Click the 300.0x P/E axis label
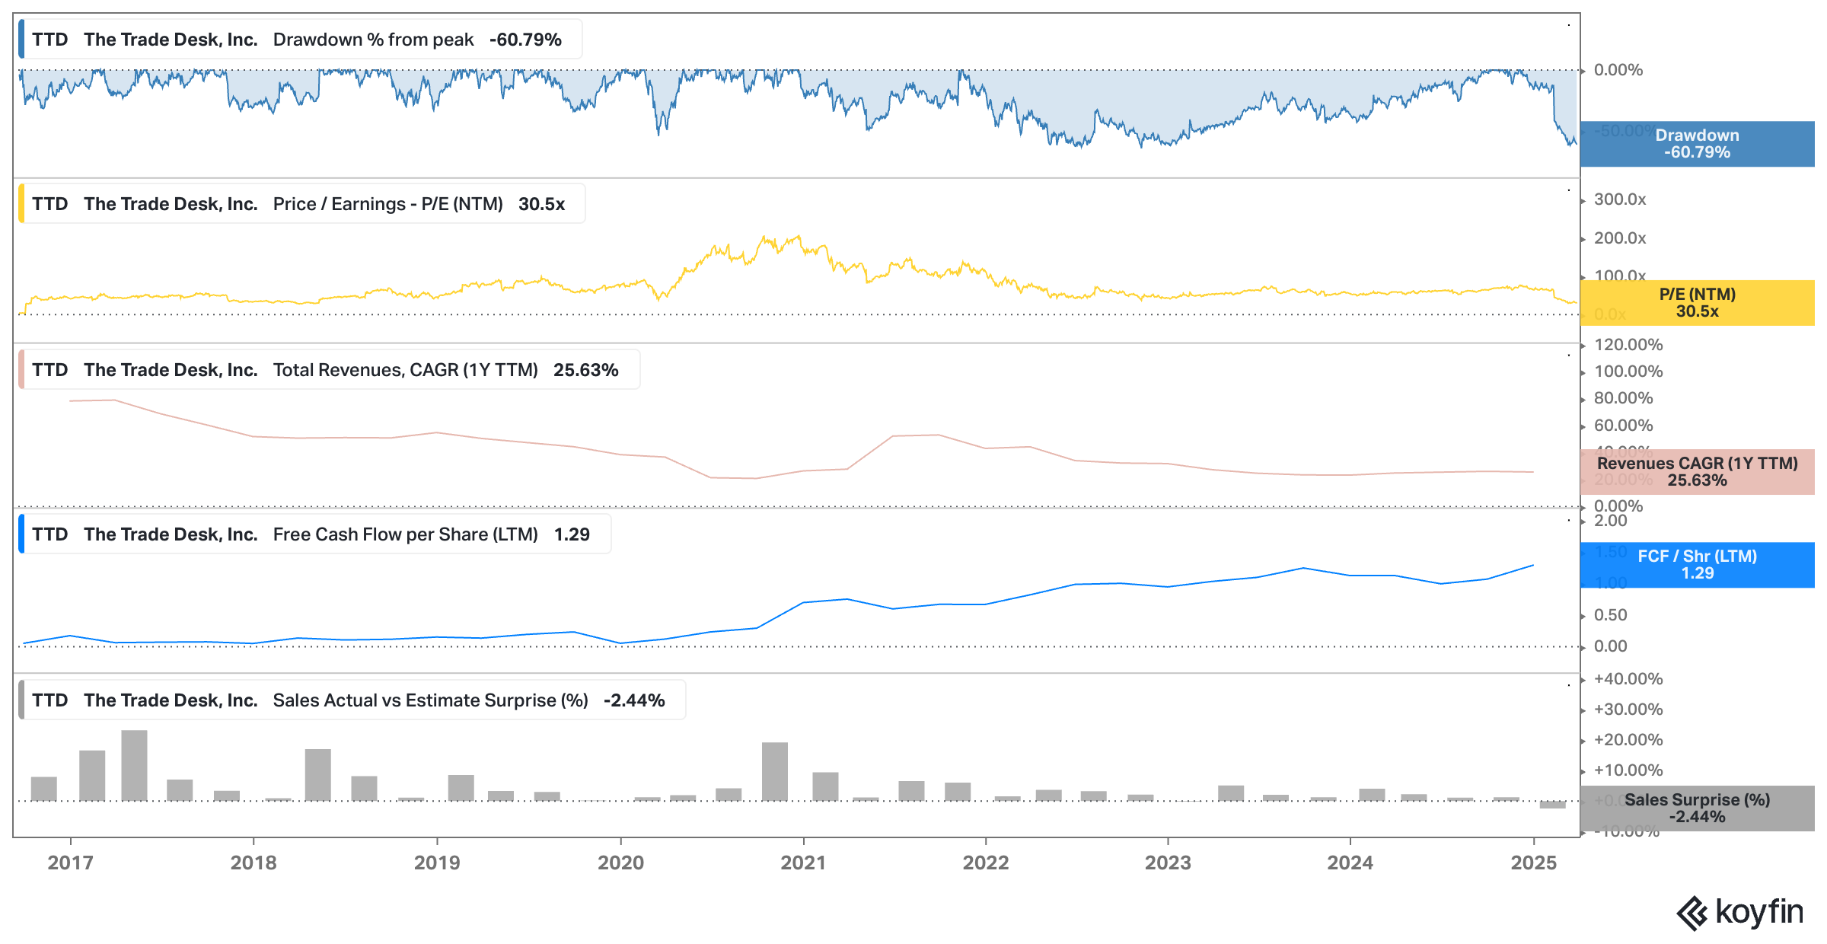The width and height of the screenshot is (1827, 944). (x=1620, y=199)
